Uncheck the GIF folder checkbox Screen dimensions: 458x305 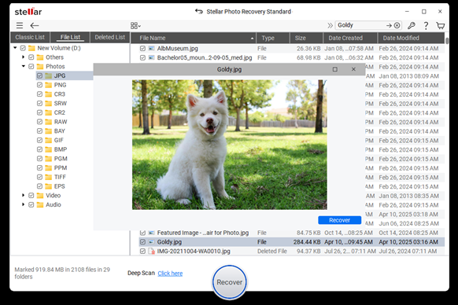coord(39,141)
